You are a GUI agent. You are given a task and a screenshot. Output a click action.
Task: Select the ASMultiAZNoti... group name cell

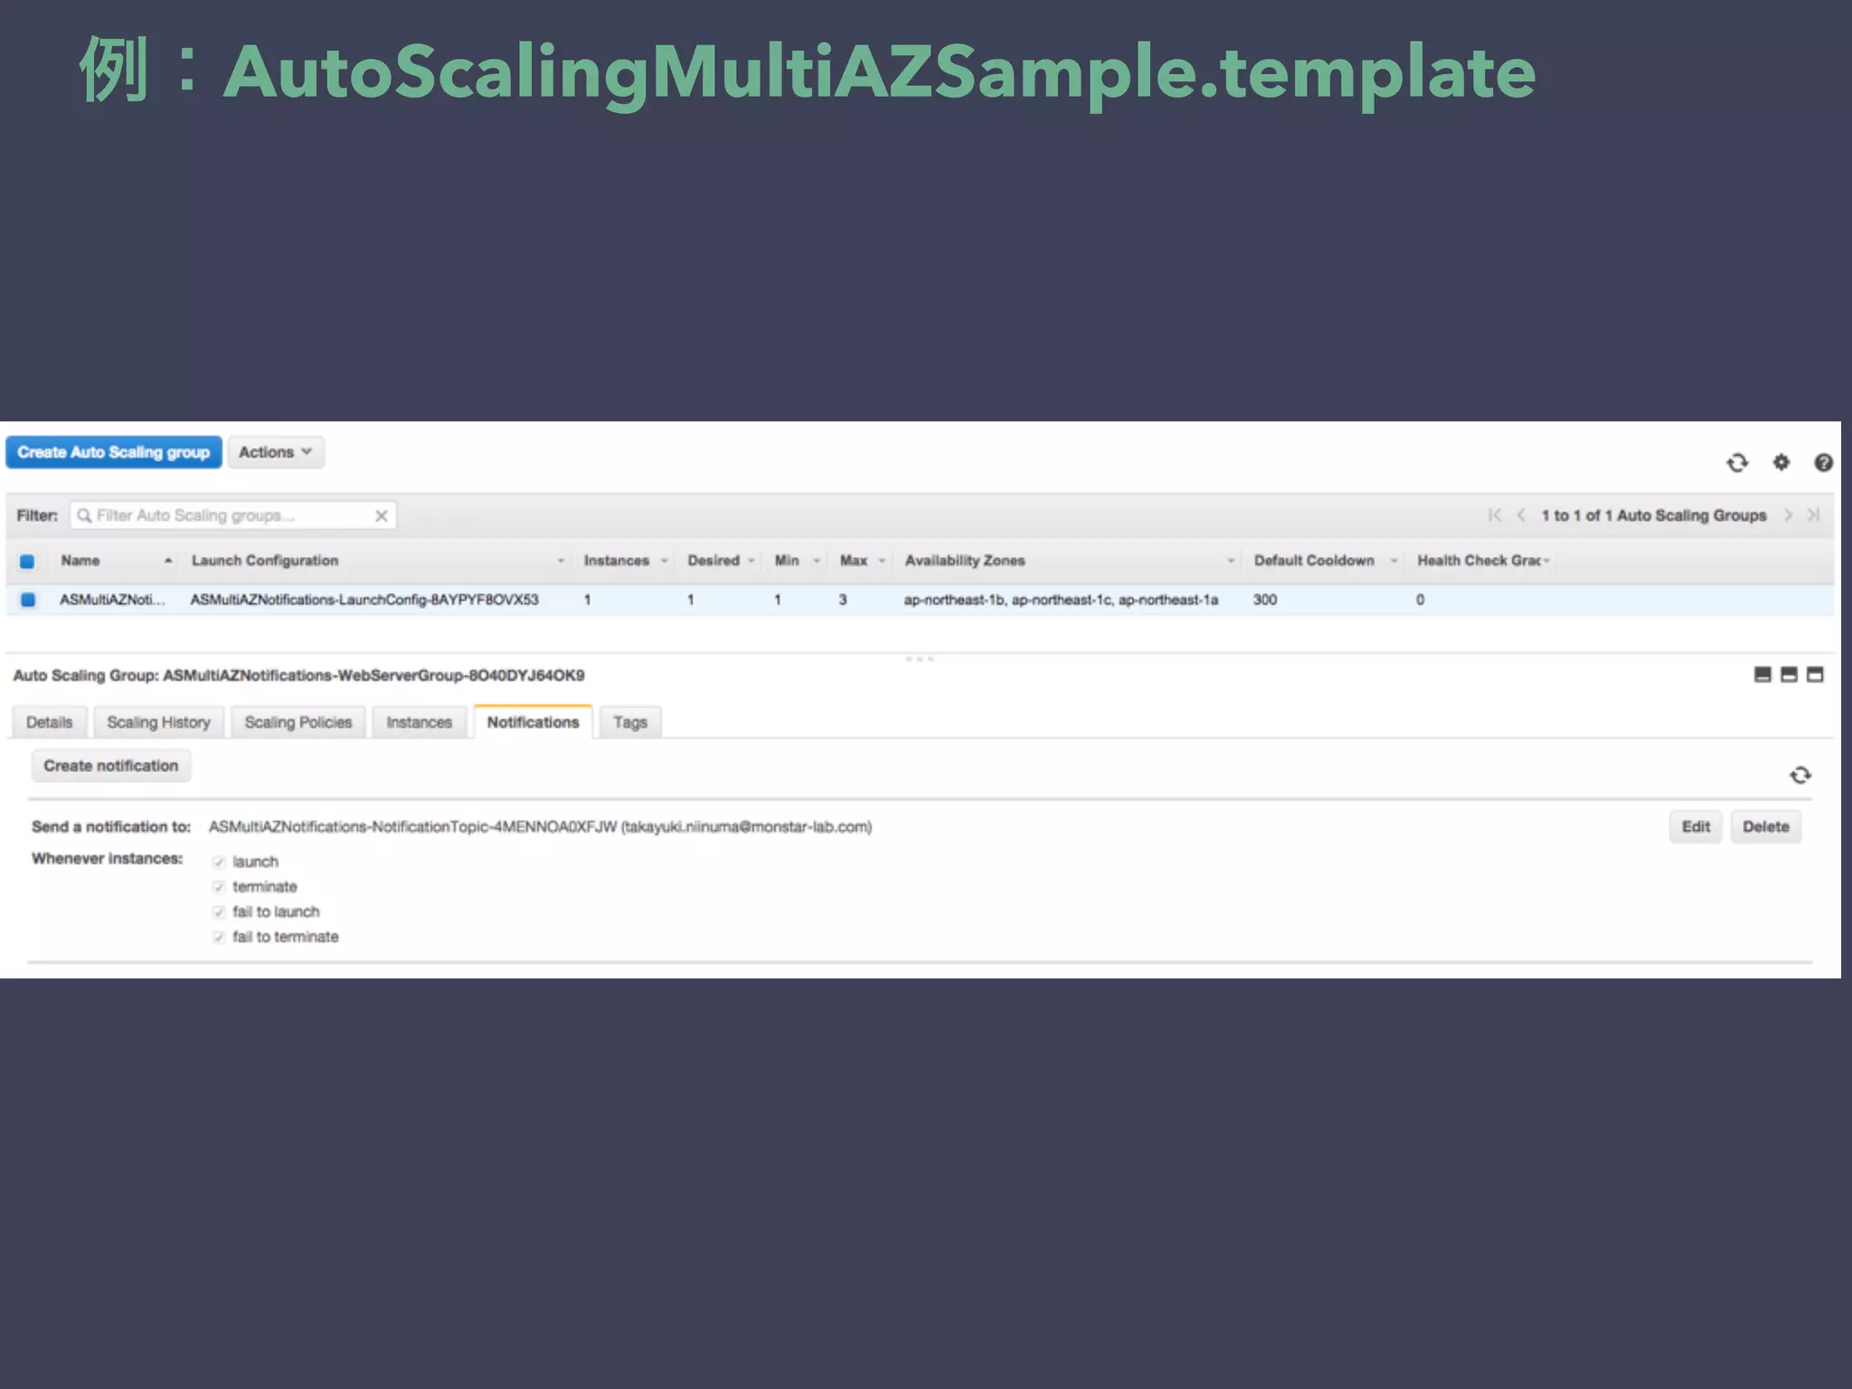click(112, 600)
